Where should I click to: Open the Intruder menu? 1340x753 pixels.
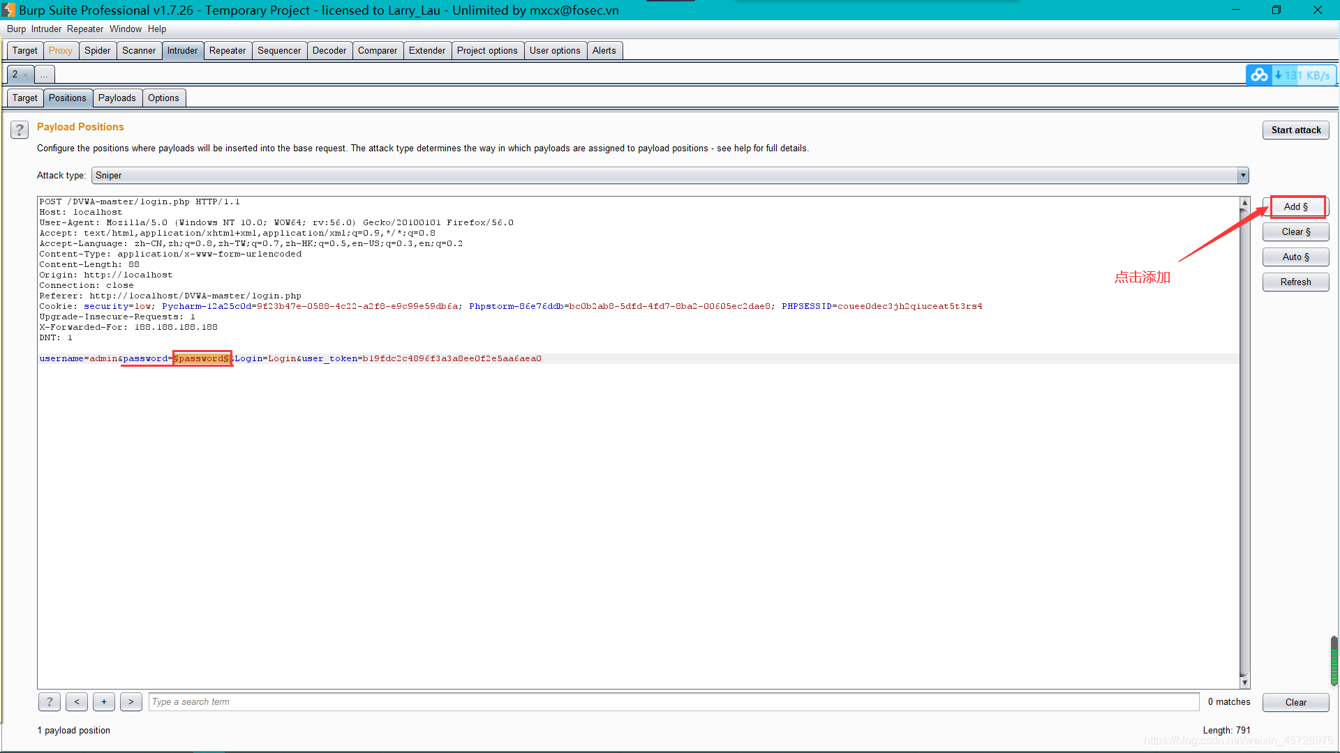[46, 29]
